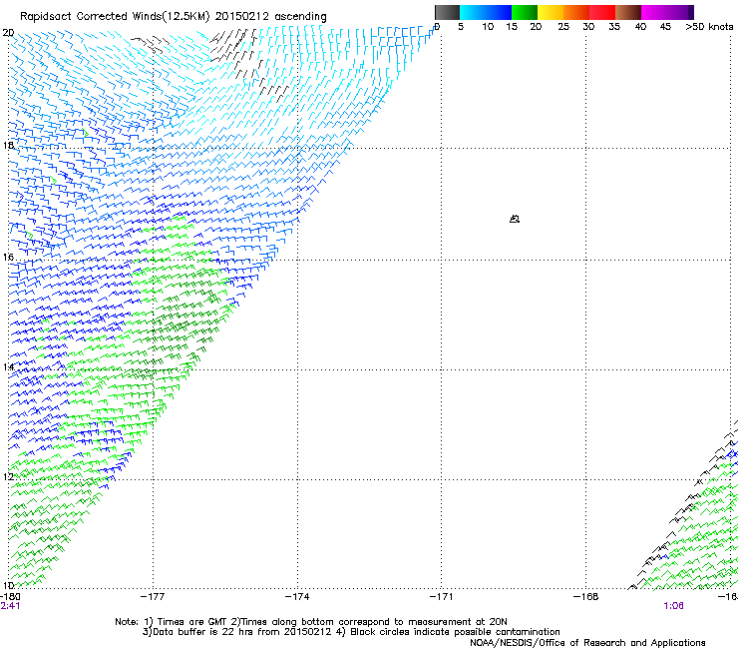Click the brown 35-40 knots legend segment

(x=628, y=12)
